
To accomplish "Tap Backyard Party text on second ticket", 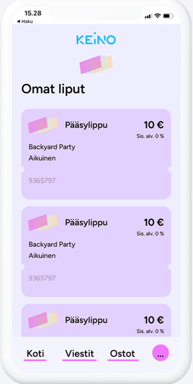I will [52, 245].
